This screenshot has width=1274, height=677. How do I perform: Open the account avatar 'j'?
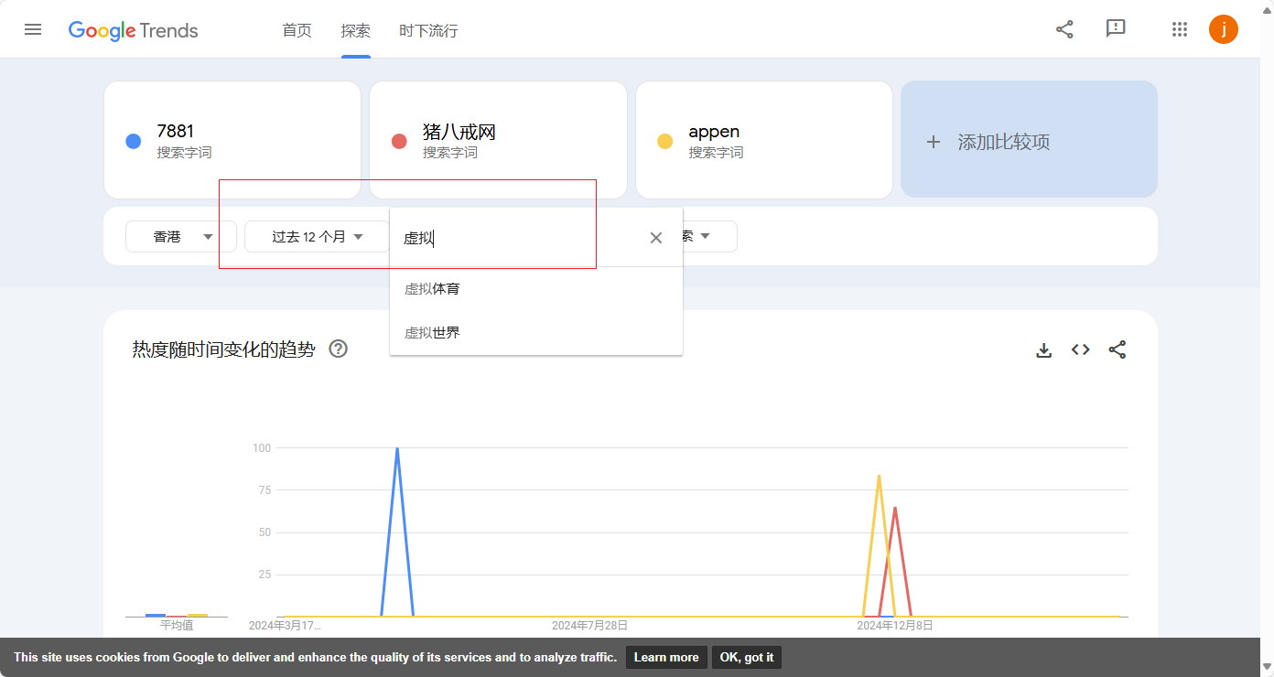[x=1224, y=29]
